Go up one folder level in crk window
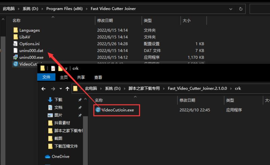Image resolution: width=270 pixels, height=165 pixels. [67, 89]
